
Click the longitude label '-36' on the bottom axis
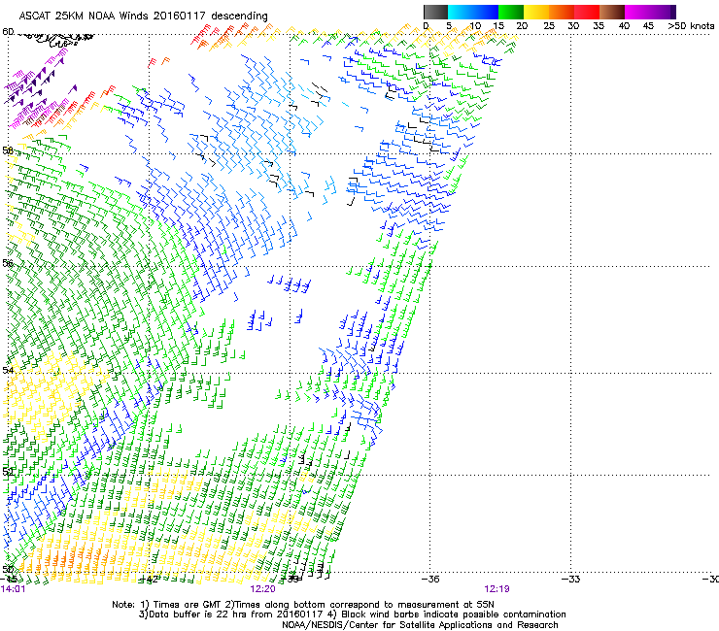coord(430,579)
